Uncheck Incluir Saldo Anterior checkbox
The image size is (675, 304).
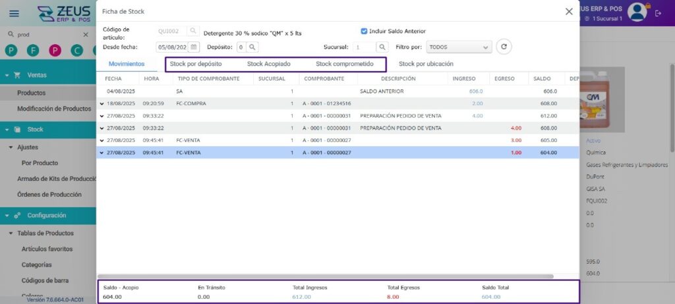364,31
